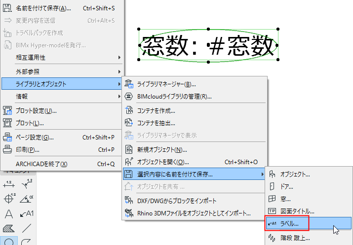Screen dimensions: 353x245
Task: Open the 相互運用性 submenu
Action: (61, 58)
